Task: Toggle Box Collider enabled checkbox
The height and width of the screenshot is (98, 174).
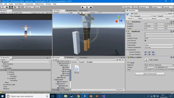Action: coord(131,57)
